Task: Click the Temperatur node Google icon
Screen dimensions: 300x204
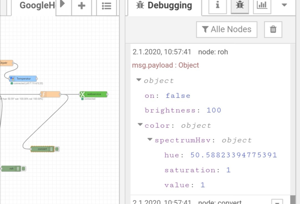Action: pos(12,79)
